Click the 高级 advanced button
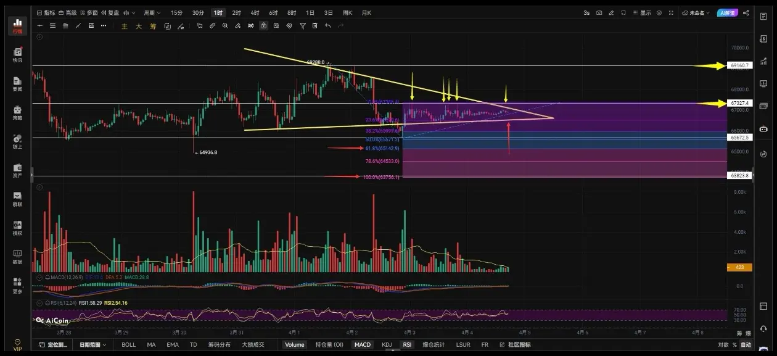777x356 pixels. (x=68, y=12)
